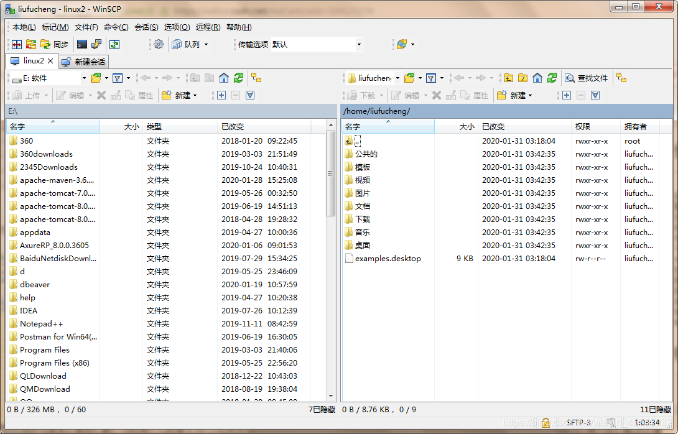Expand the globe icon dropdown arrow
The height and width of the screenshot is (434, 678).
[413, 45]
